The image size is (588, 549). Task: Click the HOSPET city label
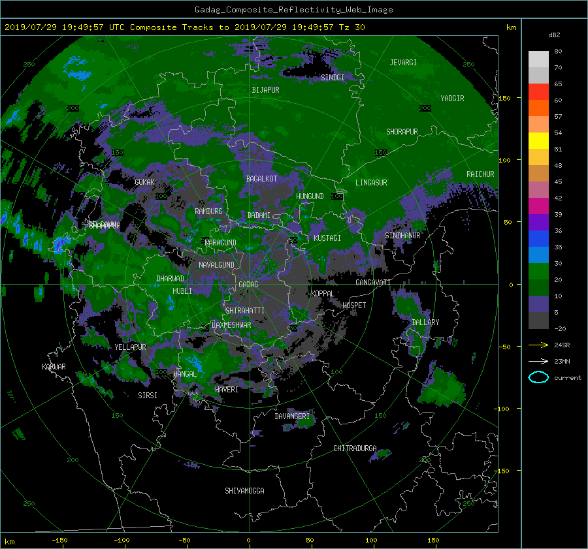click(x=354, y=306)
